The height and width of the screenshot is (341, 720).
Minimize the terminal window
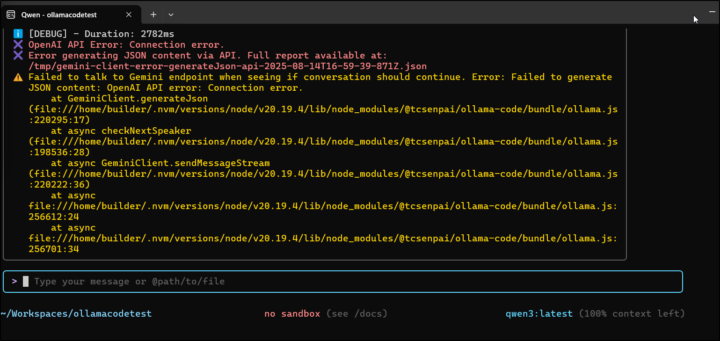(712, 11)
